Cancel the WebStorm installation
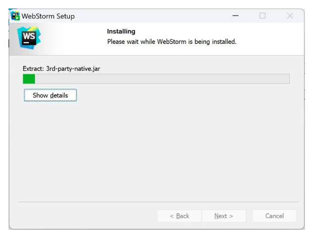The image size is (312, 234). point(274,216)
